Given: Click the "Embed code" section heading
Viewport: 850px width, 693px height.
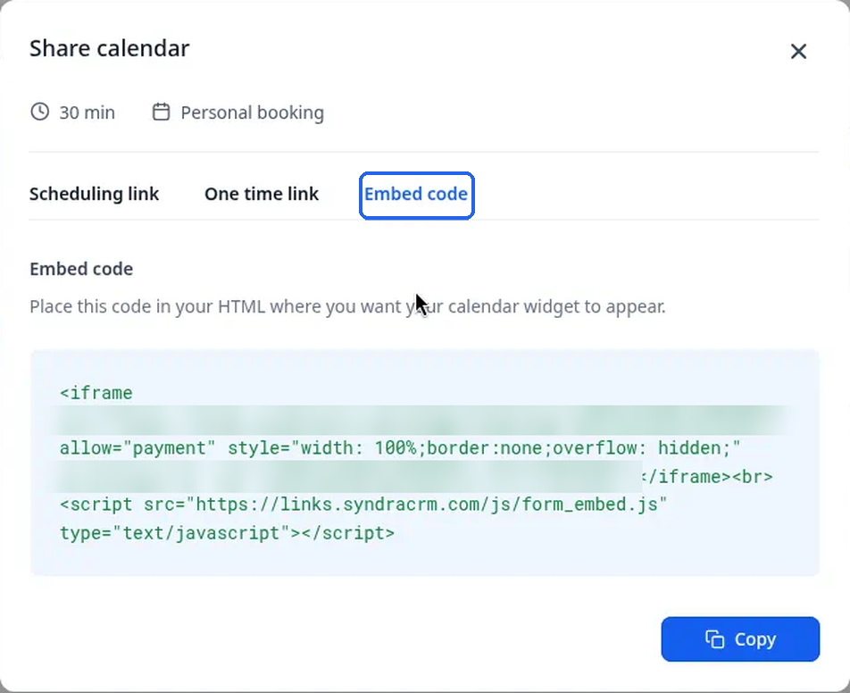Looking at the screenshot, I should pos(81,269).
